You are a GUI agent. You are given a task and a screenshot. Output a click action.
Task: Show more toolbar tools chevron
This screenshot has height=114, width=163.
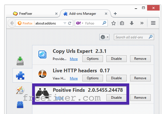point(142,23)
